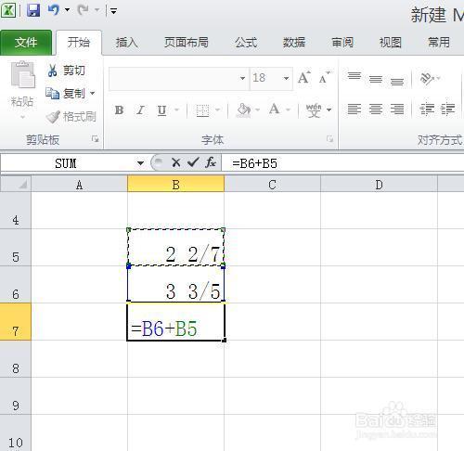Viewport: 464px width, 451px height.
Task: Click the Insert Function fx icon
Action: (x=211, y=162)
